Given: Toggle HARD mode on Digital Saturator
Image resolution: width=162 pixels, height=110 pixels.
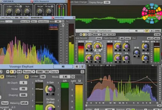Looking at the screenshot, I should coord(122,38).
